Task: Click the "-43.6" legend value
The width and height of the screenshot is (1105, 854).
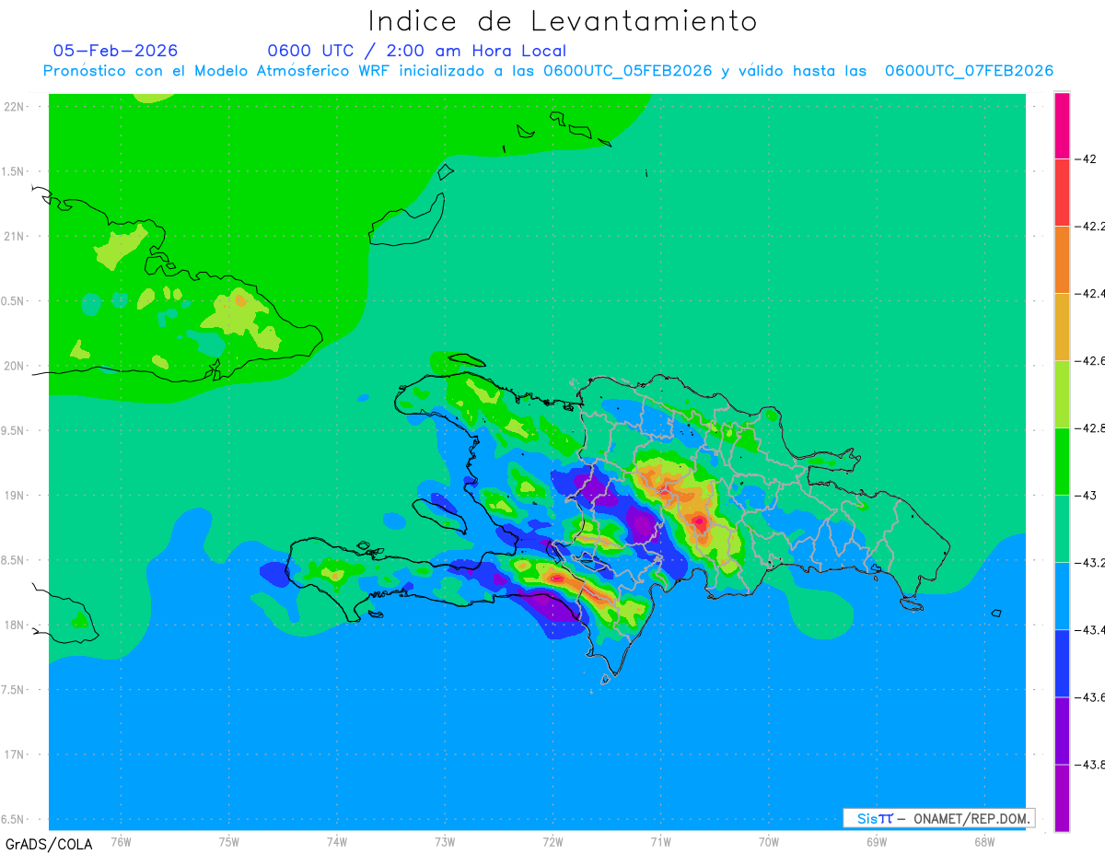Action: (x=1091, y=696)
